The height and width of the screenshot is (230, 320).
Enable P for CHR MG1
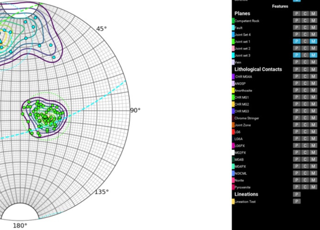tap(296, 97)
